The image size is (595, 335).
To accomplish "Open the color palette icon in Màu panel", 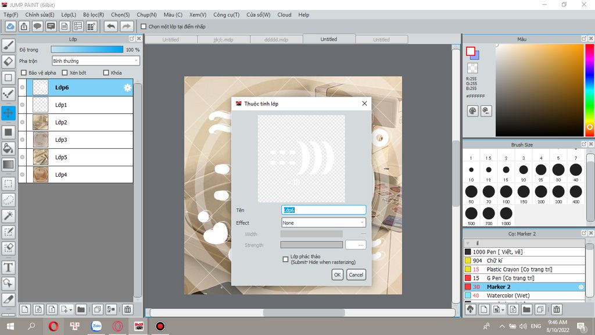I will (472, 111).
